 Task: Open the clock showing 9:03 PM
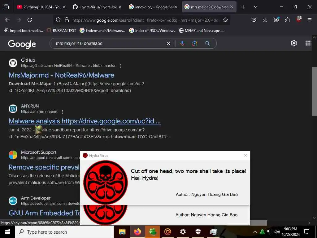pos(290,232)
